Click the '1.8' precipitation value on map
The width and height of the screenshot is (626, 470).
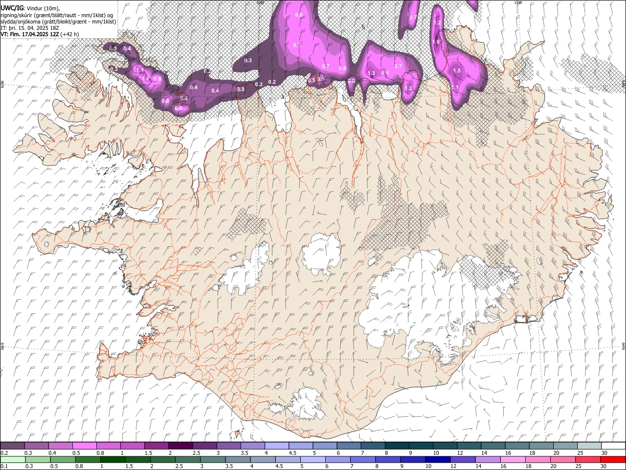tap(437, 42)
